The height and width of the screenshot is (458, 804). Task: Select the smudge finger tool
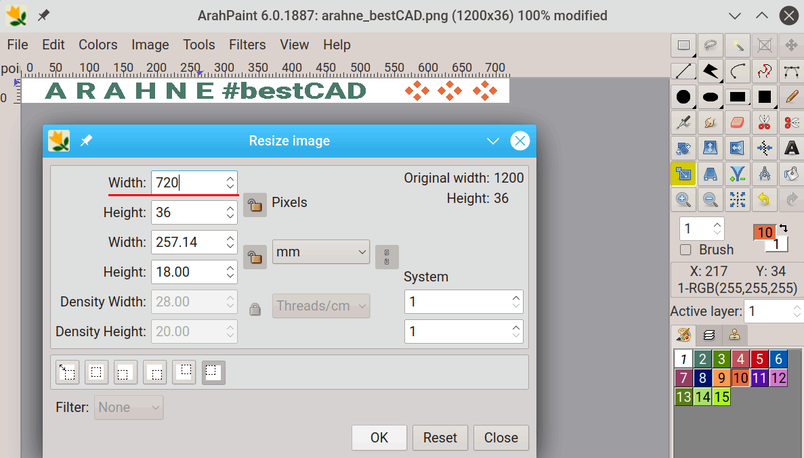click(x=710, y=122)
